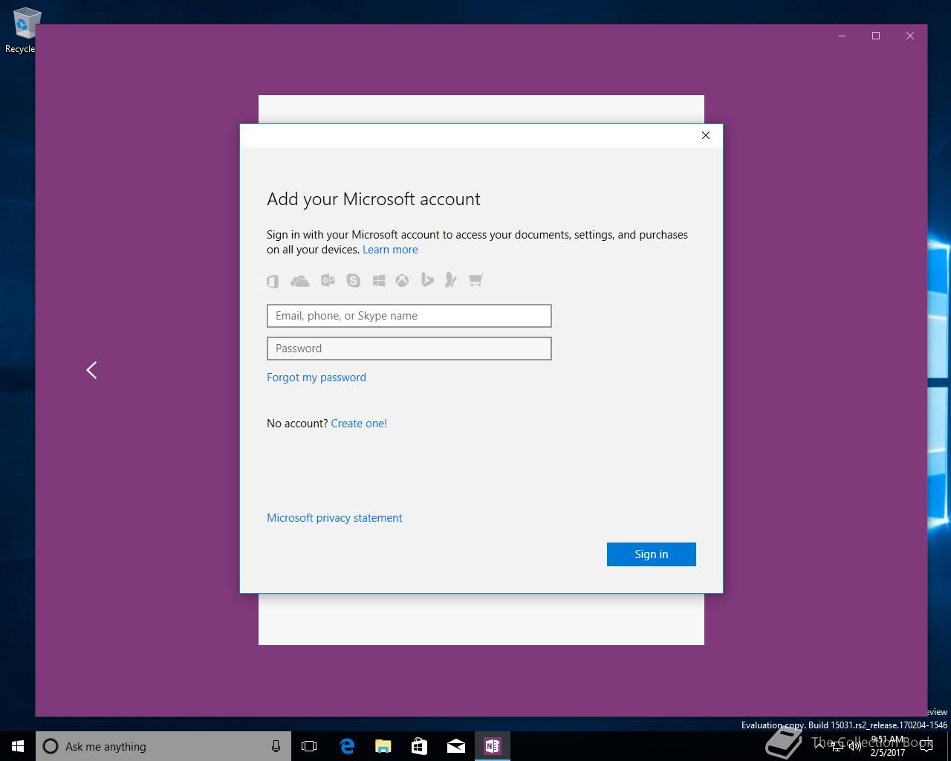Click Forgot my password link
Viewport: 951px width, 761px height.
(x=317, y=378)
